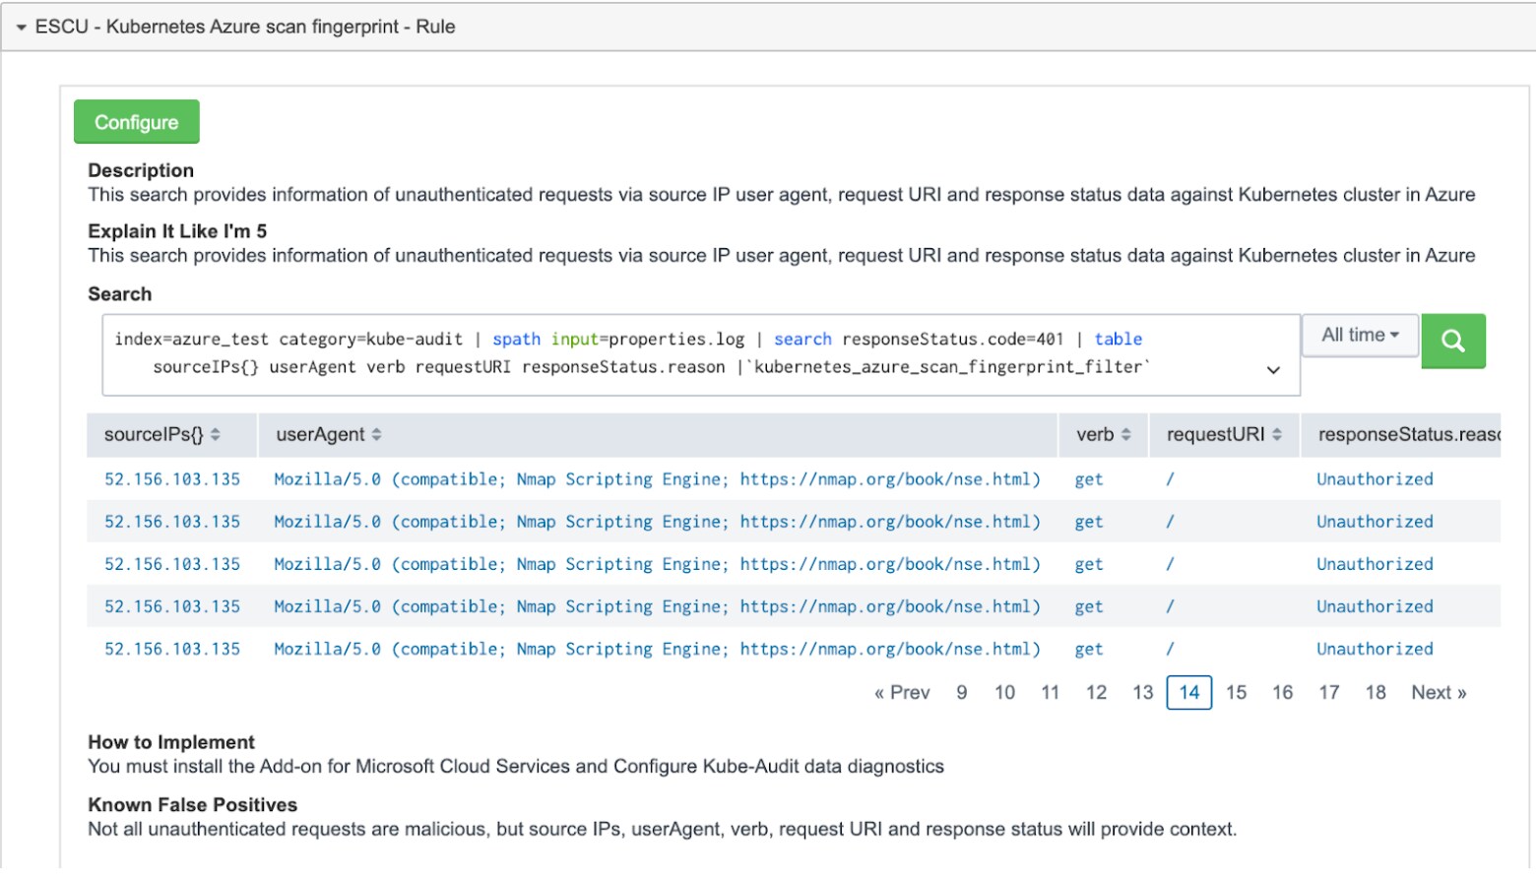Open results page 15
The image size is (1538, 882).
1236,692
